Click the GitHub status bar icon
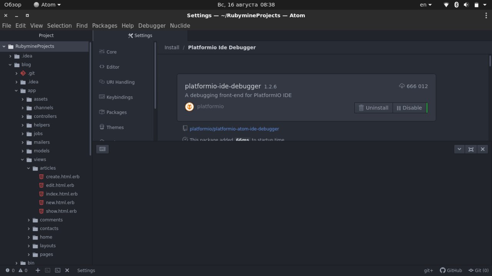 click(x=451, y=270)
